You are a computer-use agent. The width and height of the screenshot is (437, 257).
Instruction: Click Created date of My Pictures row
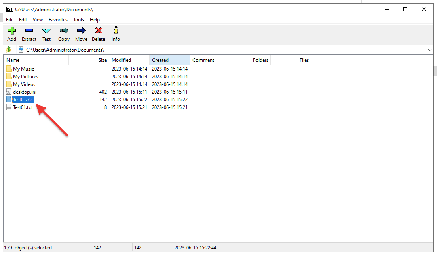pyautogui.click(x=170, y=77)
